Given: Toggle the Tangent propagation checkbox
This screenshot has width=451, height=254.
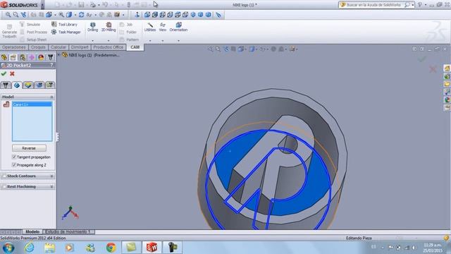Looking at the screenshot, I should tap(14, 157).
